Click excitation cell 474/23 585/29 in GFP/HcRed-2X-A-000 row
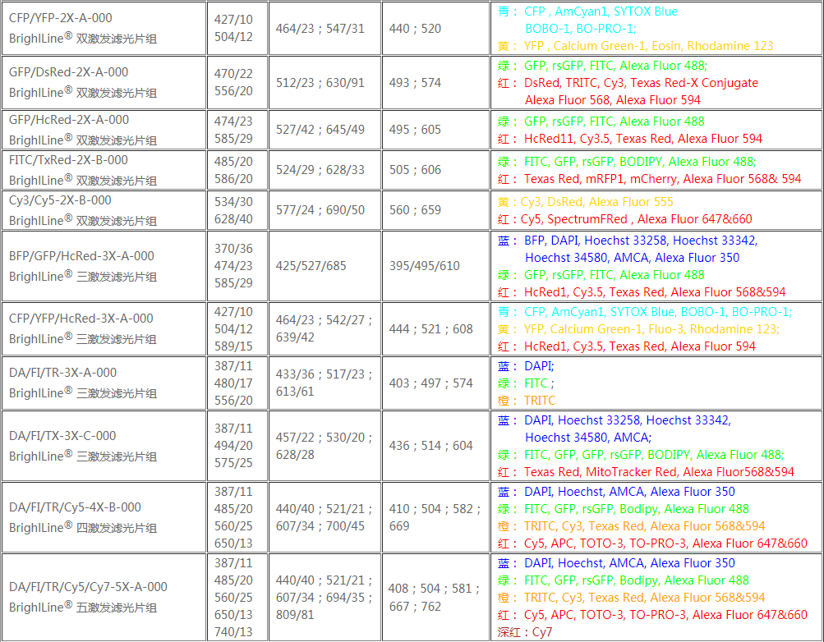 [x=237, y=130]
